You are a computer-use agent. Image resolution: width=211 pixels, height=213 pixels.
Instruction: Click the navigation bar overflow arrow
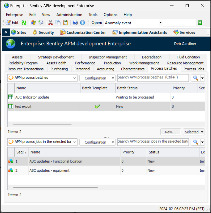(208, 34)
